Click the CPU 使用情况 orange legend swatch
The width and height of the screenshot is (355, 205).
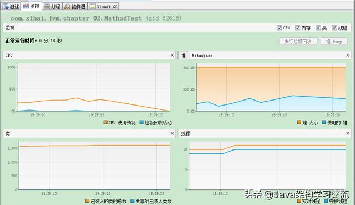(105, 122)
